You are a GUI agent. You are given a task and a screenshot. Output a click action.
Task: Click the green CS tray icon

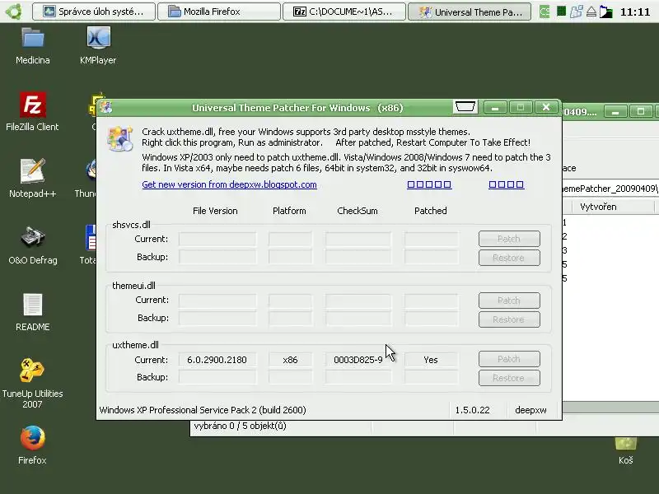[544, 12]
